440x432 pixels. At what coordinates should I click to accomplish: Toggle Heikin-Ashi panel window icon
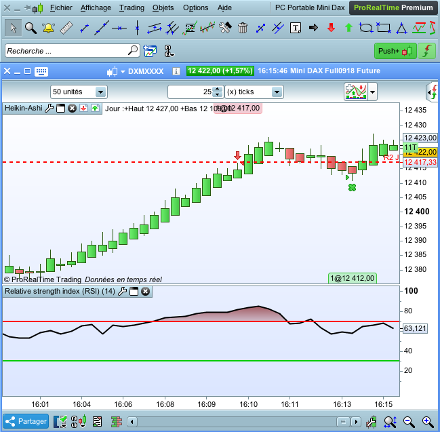click(x=60, y=108)
